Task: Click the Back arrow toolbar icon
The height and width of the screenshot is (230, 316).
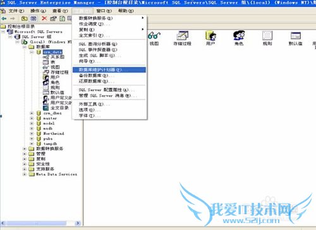Action: [4, 19]
